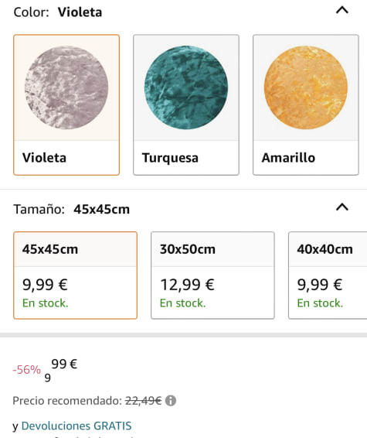
Task: Select the Violeta color option
Action: 66,104
